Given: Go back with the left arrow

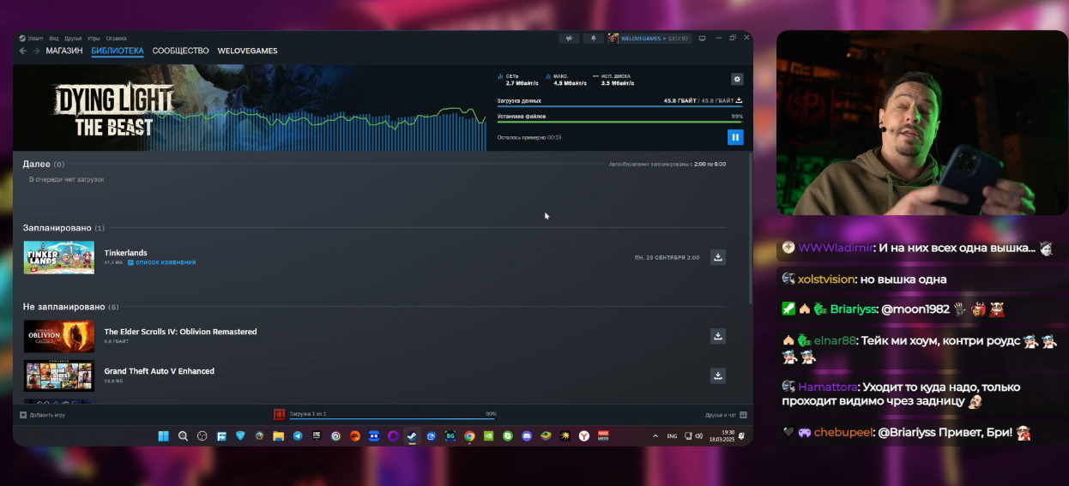Looking at the screenshot, I should [x=23, y=51].
